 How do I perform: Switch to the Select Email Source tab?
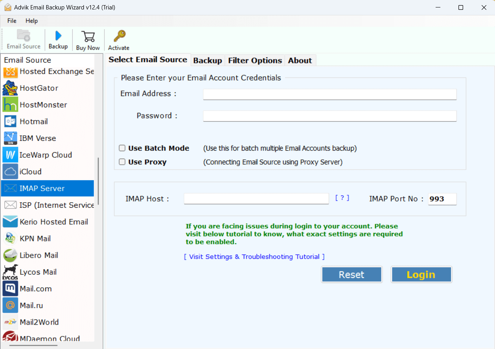(x=148, y=59)
